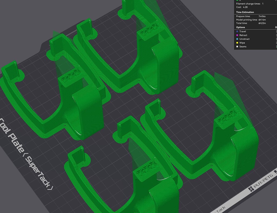The image size is (277, 213).
Task: Click the cyan Unretract color swatch
Action: (237, 39)
